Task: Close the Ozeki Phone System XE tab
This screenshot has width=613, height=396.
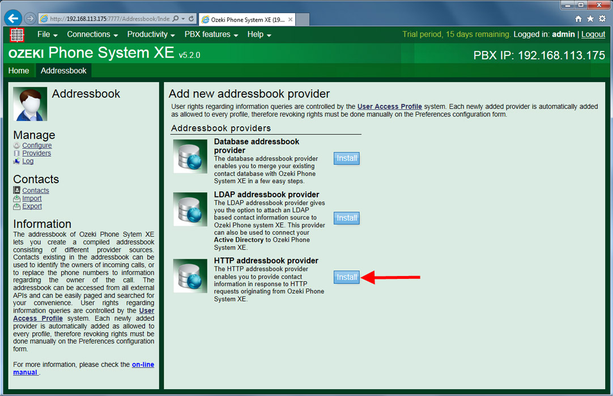Action: [290, 20]
